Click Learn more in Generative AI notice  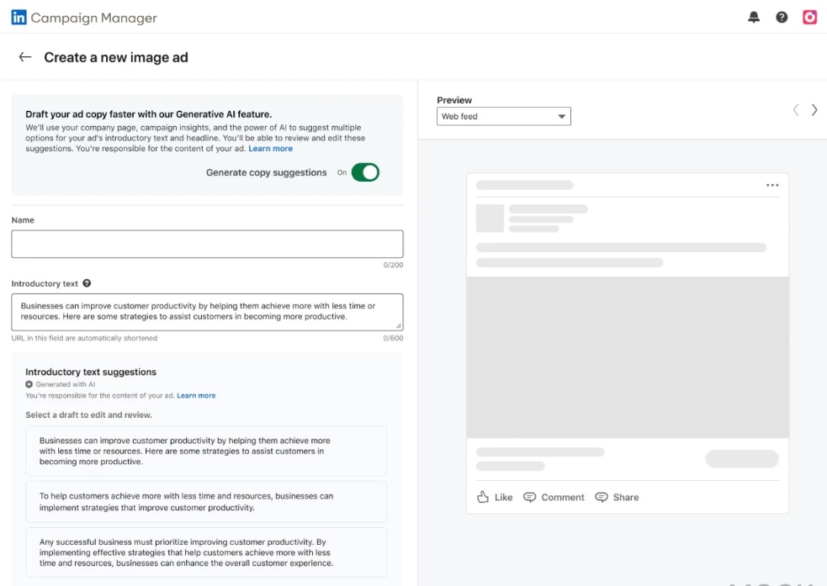(x=271, y=149)
